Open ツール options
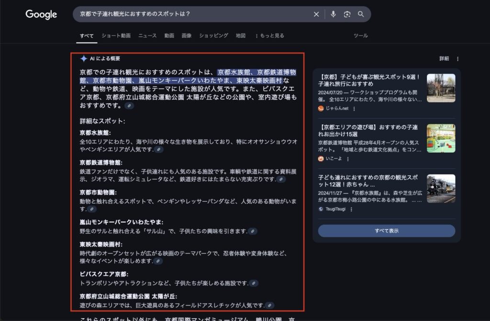Image resolution: width=490 pixels, height=321 pixels. coord(361,35)
